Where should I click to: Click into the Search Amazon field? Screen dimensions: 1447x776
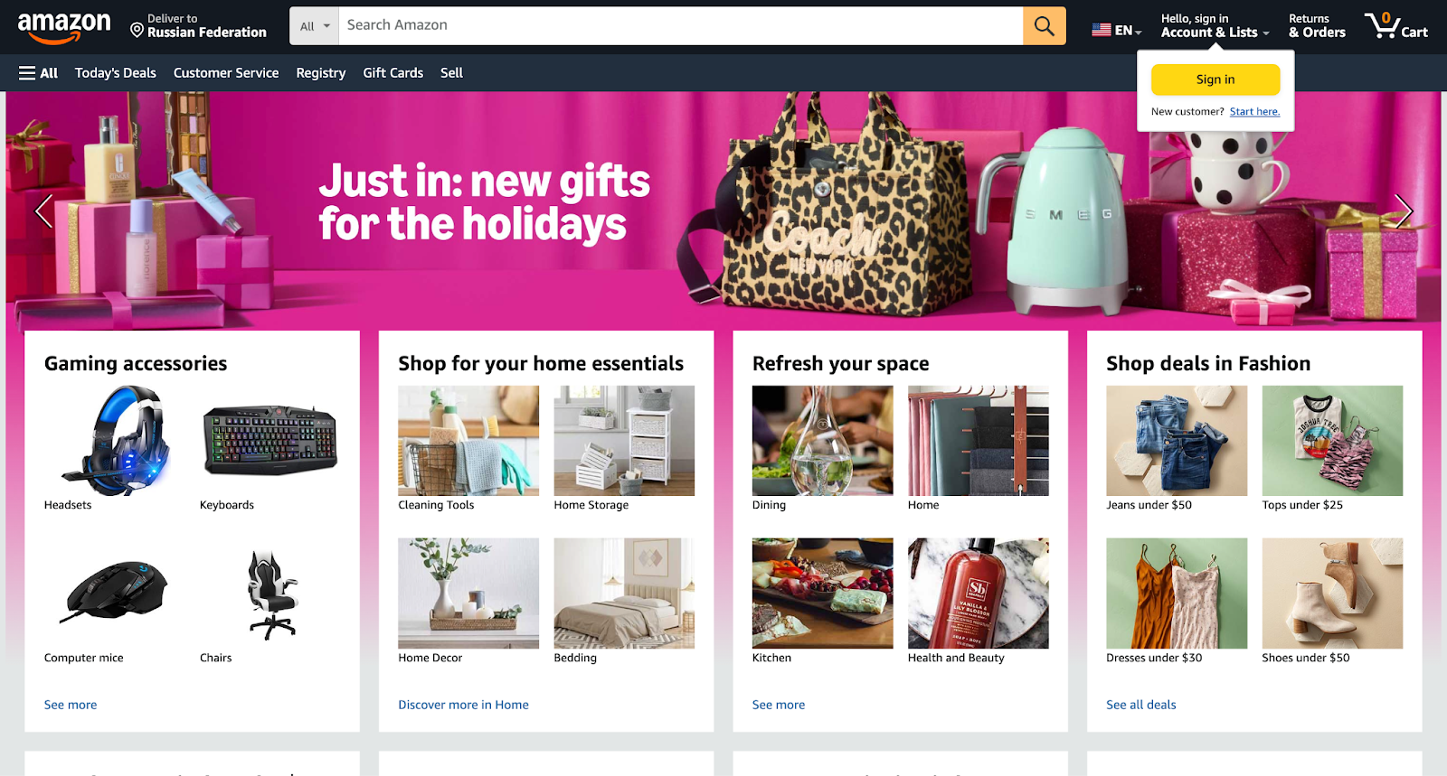coord(680,26)
